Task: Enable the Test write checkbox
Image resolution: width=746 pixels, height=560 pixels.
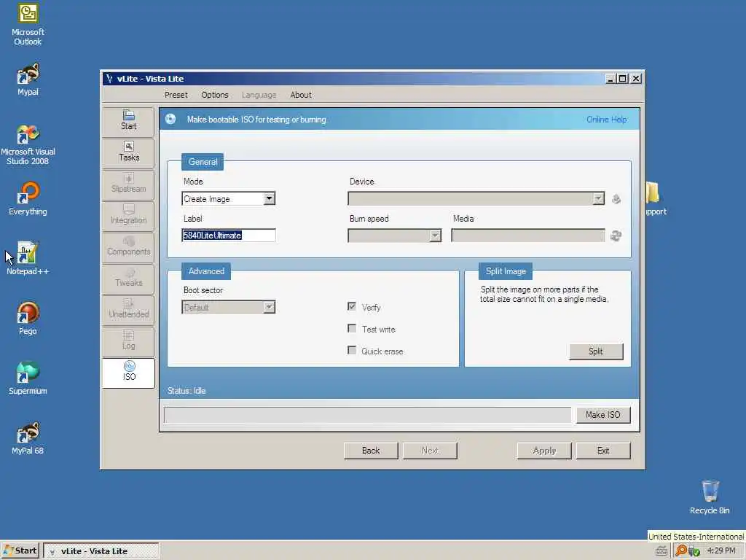Action: coord(352,329)
